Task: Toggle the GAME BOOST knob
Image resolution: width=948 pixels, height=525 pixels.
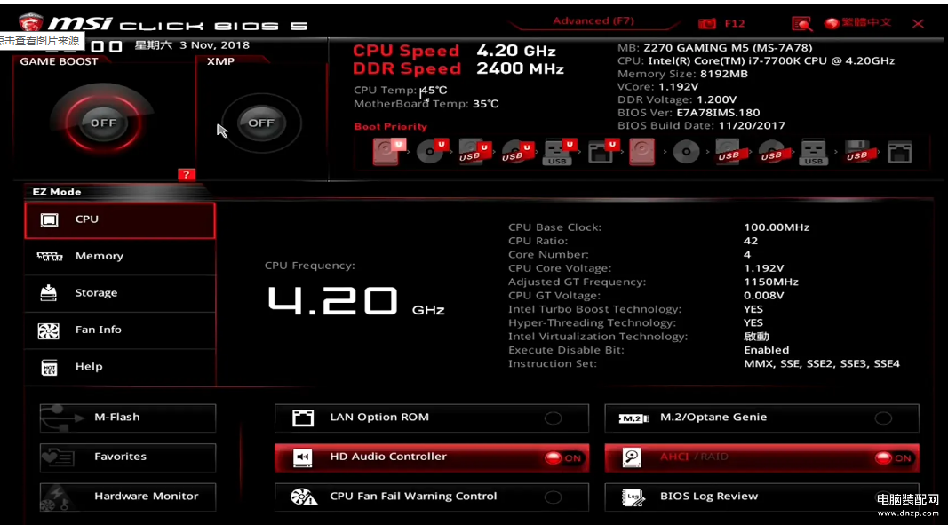Action: coord(103,123)
